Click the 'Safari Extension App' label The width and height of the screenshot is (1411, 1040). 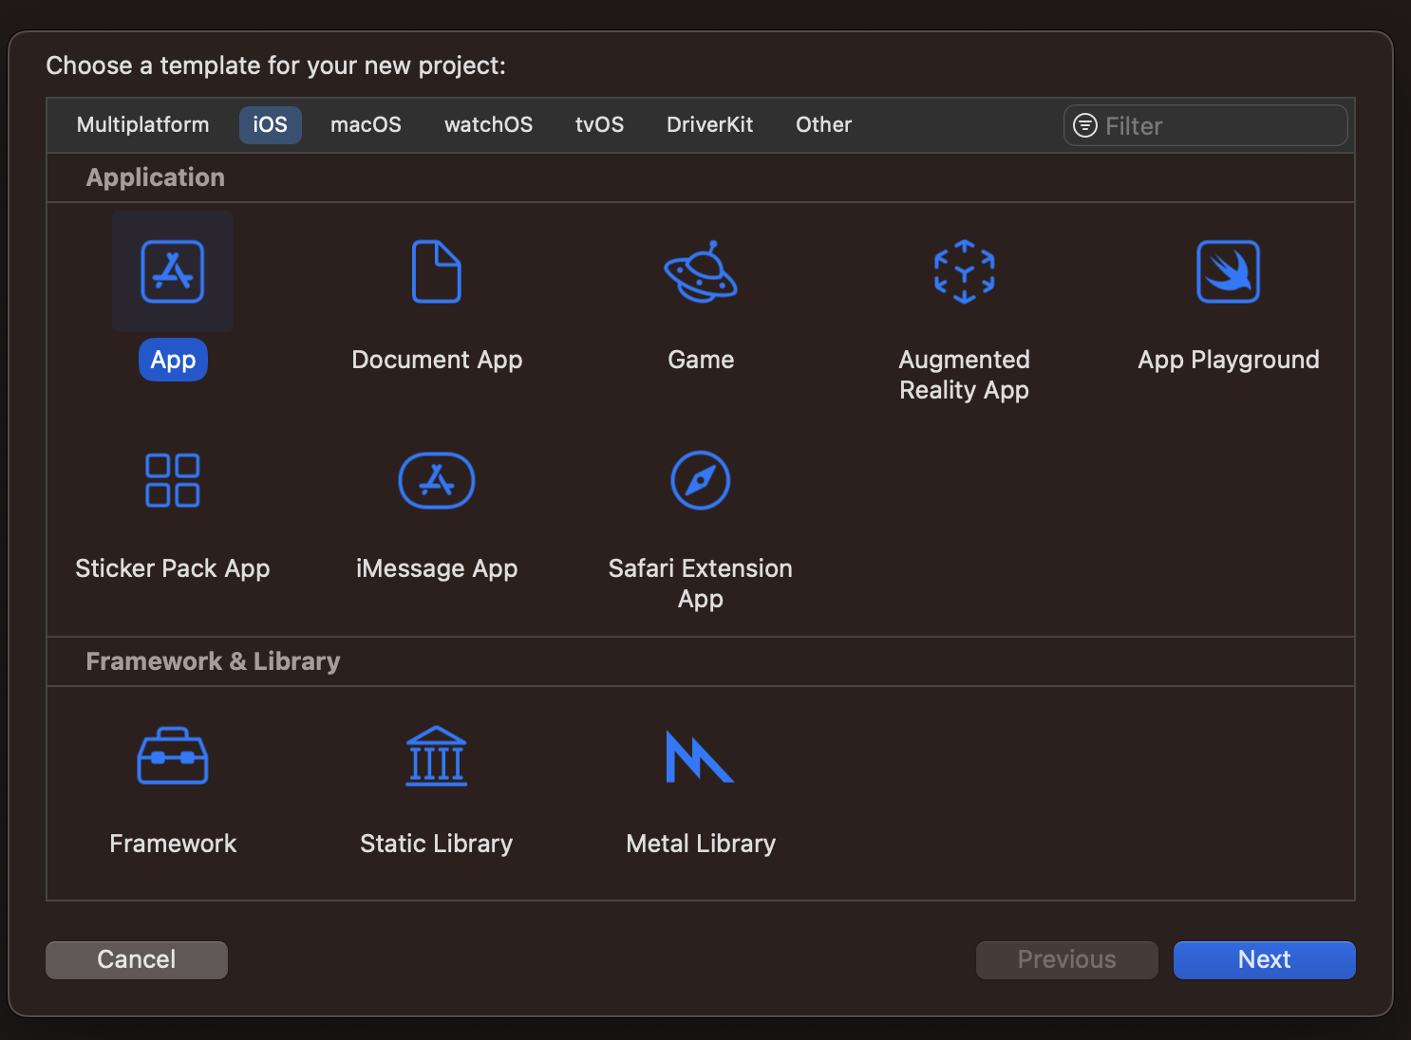(x=701, y=584)
